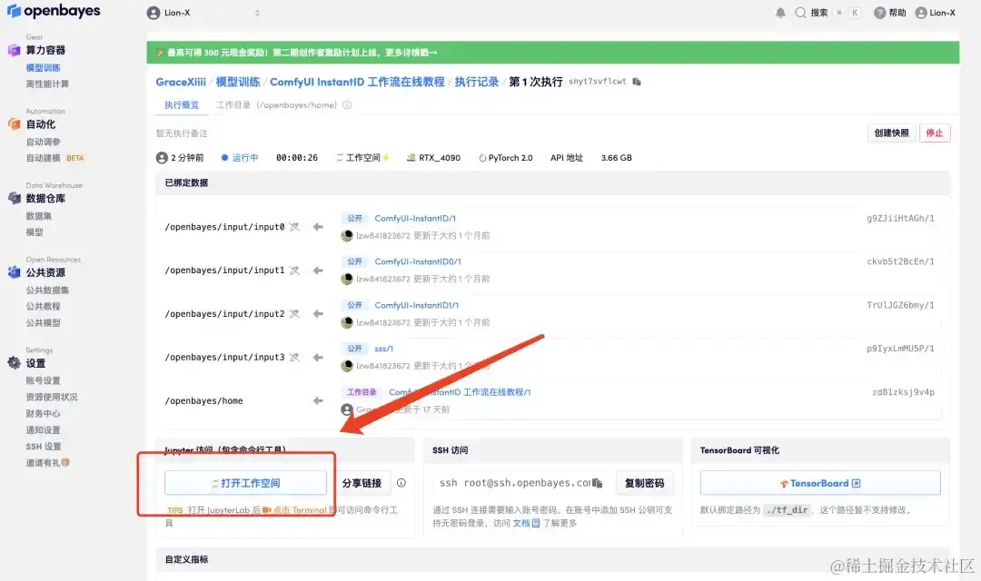Open 账号设置 in the sidebar
This screenshot has width=981, height=581.
[x=44, y=380]
